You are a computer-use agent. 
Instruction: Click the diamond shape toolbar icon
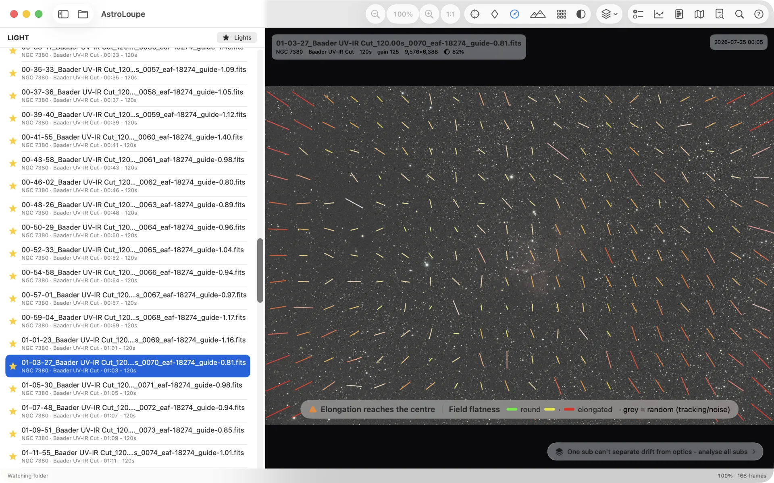click(495, 14)
